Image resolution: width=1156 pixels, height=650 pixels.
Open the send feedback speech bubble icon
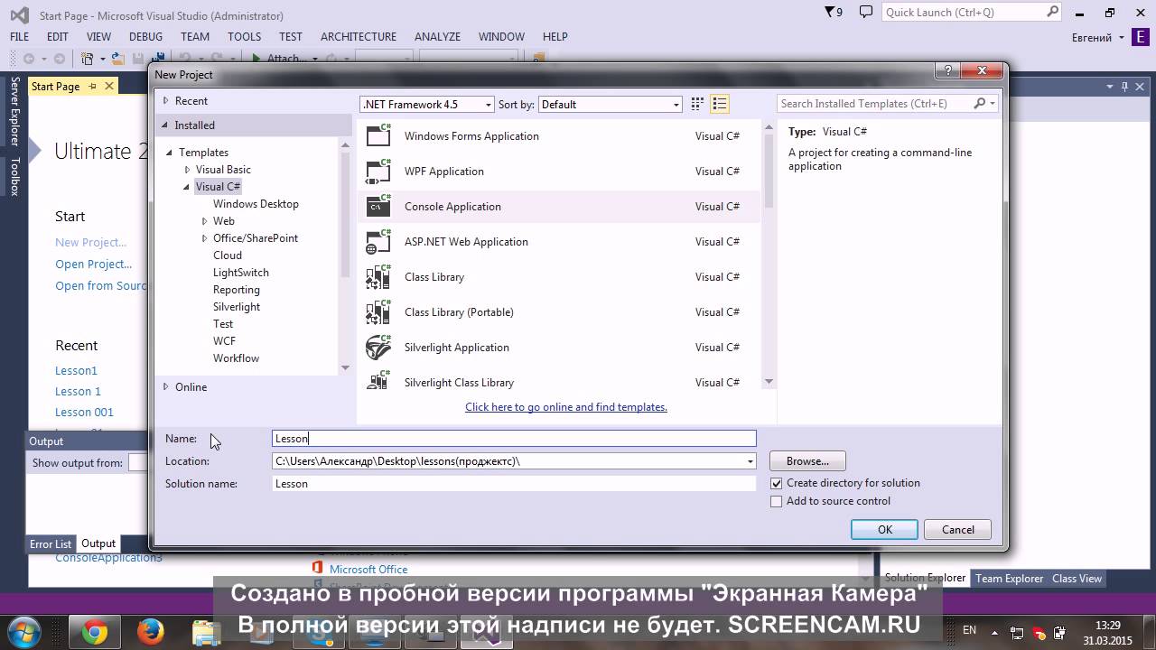tap(866, 13)
